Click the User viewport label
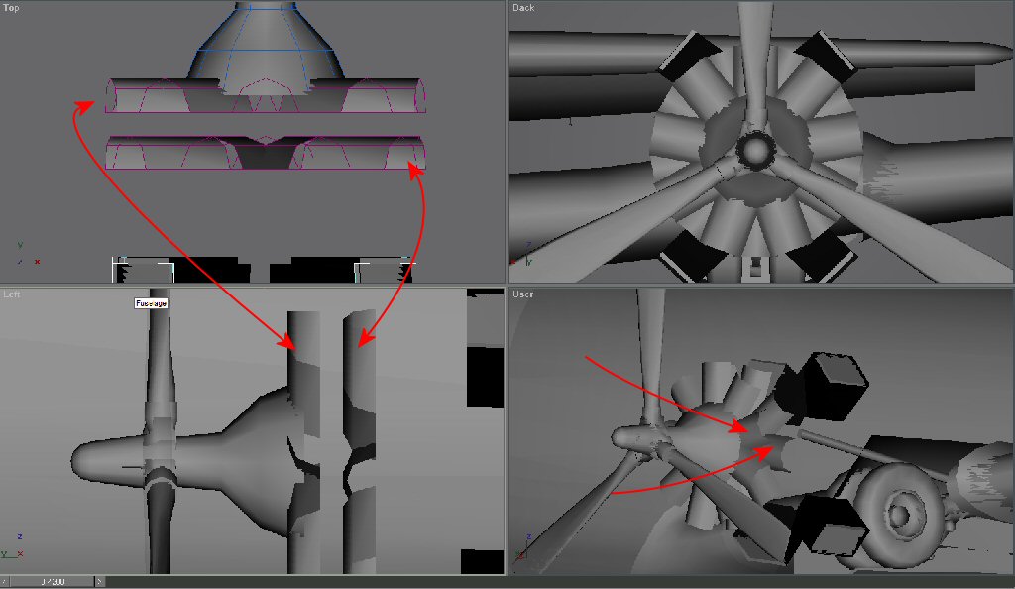The width and height of the screenshot is (1015, 589). pos(523,294)
